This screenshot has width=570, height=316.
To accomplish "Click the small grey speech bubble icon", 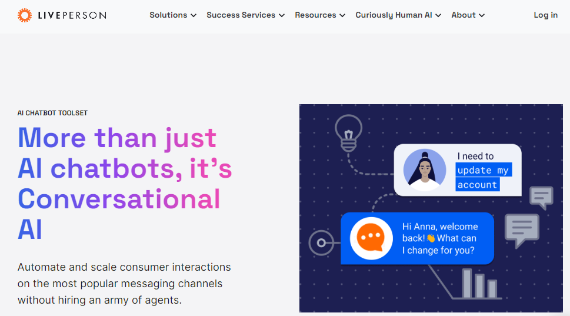I will click(541, 198).
